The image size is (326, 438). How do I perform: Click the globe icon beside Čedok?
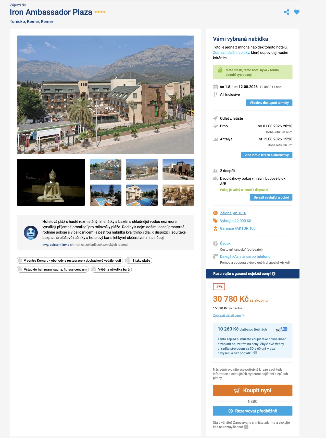click(215, 244)
